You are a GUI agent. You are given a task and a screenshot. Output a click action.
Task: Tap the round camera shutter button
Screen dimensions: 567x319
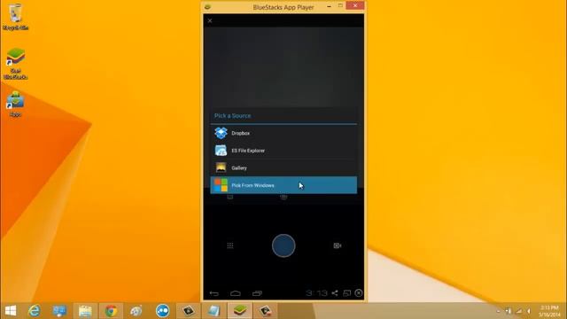(283, 245)
